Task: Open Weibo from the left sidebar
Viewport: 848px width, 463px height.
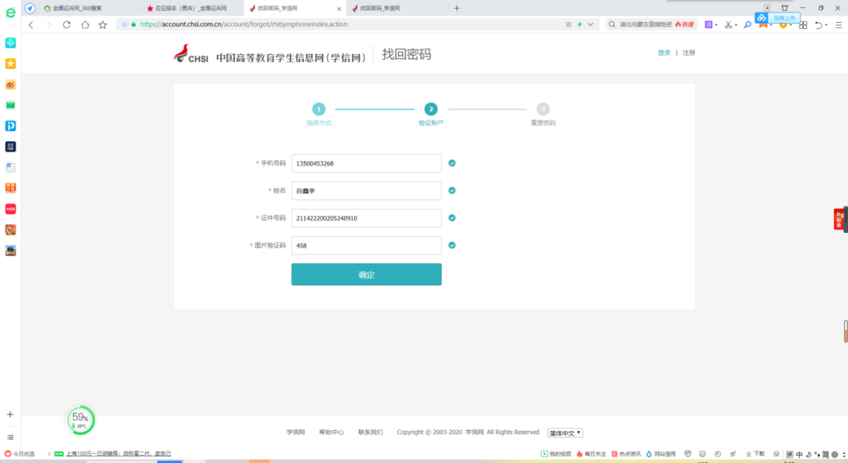Action: point(10,85)
